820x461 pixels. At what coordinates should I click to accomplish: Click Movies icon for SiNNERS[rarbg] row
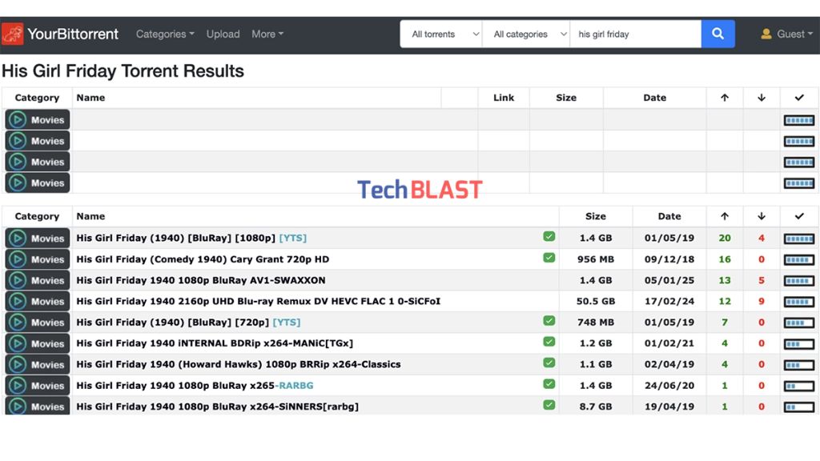pyautogui.click(x=37, y=406)
